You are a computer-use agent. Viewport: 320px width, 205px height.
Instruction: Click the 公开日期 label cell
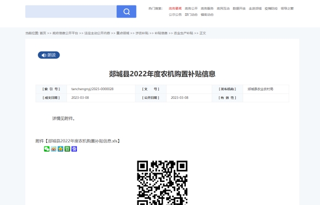pos(151,98)
